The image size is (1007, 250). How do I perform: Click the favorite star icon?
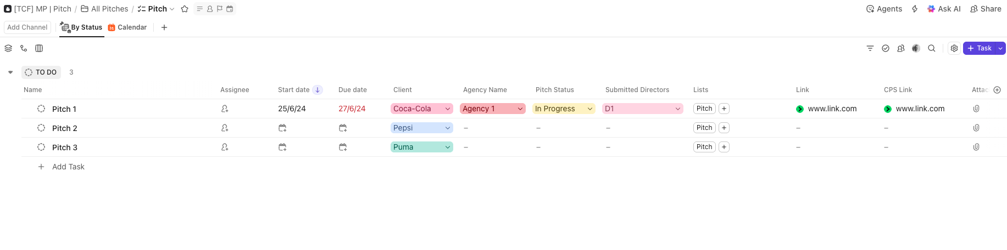(185, 9)
